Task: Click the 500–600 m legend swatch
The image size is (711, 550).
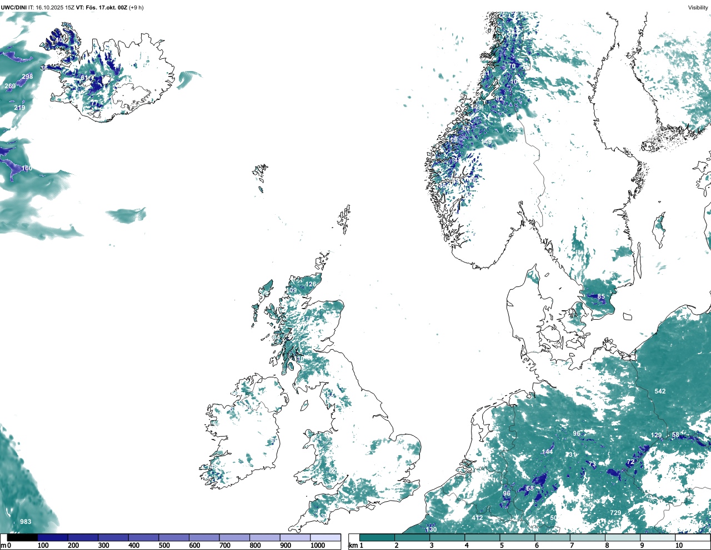Action: coord(174,537)
